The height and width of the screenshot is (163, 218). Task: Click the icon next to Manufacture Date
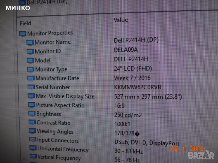[x=31, y=79]
